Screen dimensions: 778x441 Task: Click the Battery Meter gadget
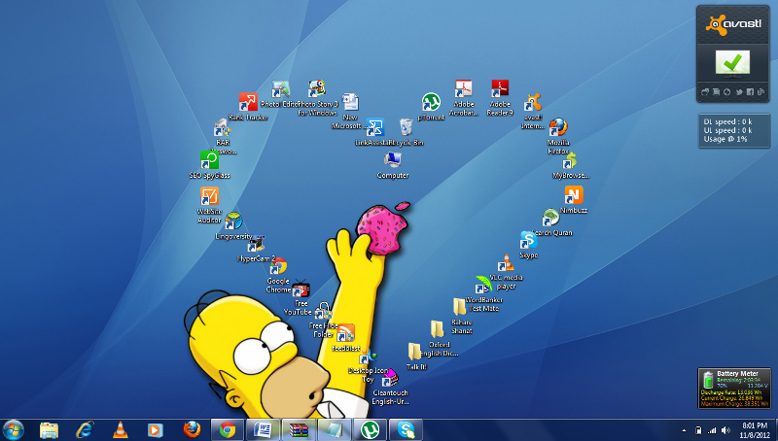734,388
